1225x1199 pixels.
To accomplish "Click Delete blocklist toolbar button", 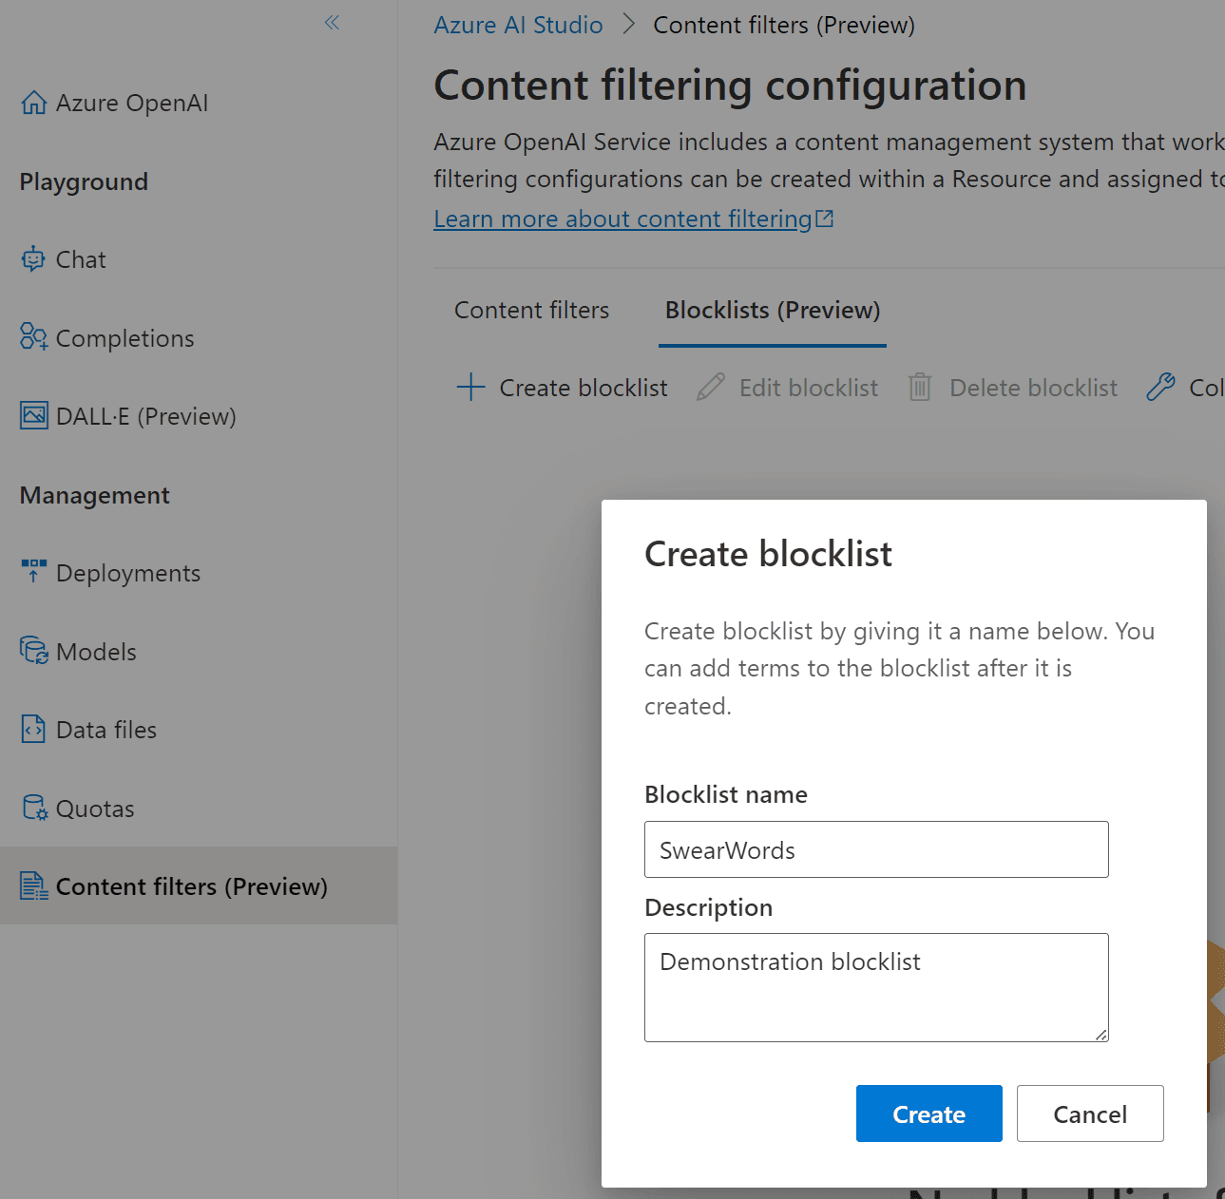I will [1013, 388].
